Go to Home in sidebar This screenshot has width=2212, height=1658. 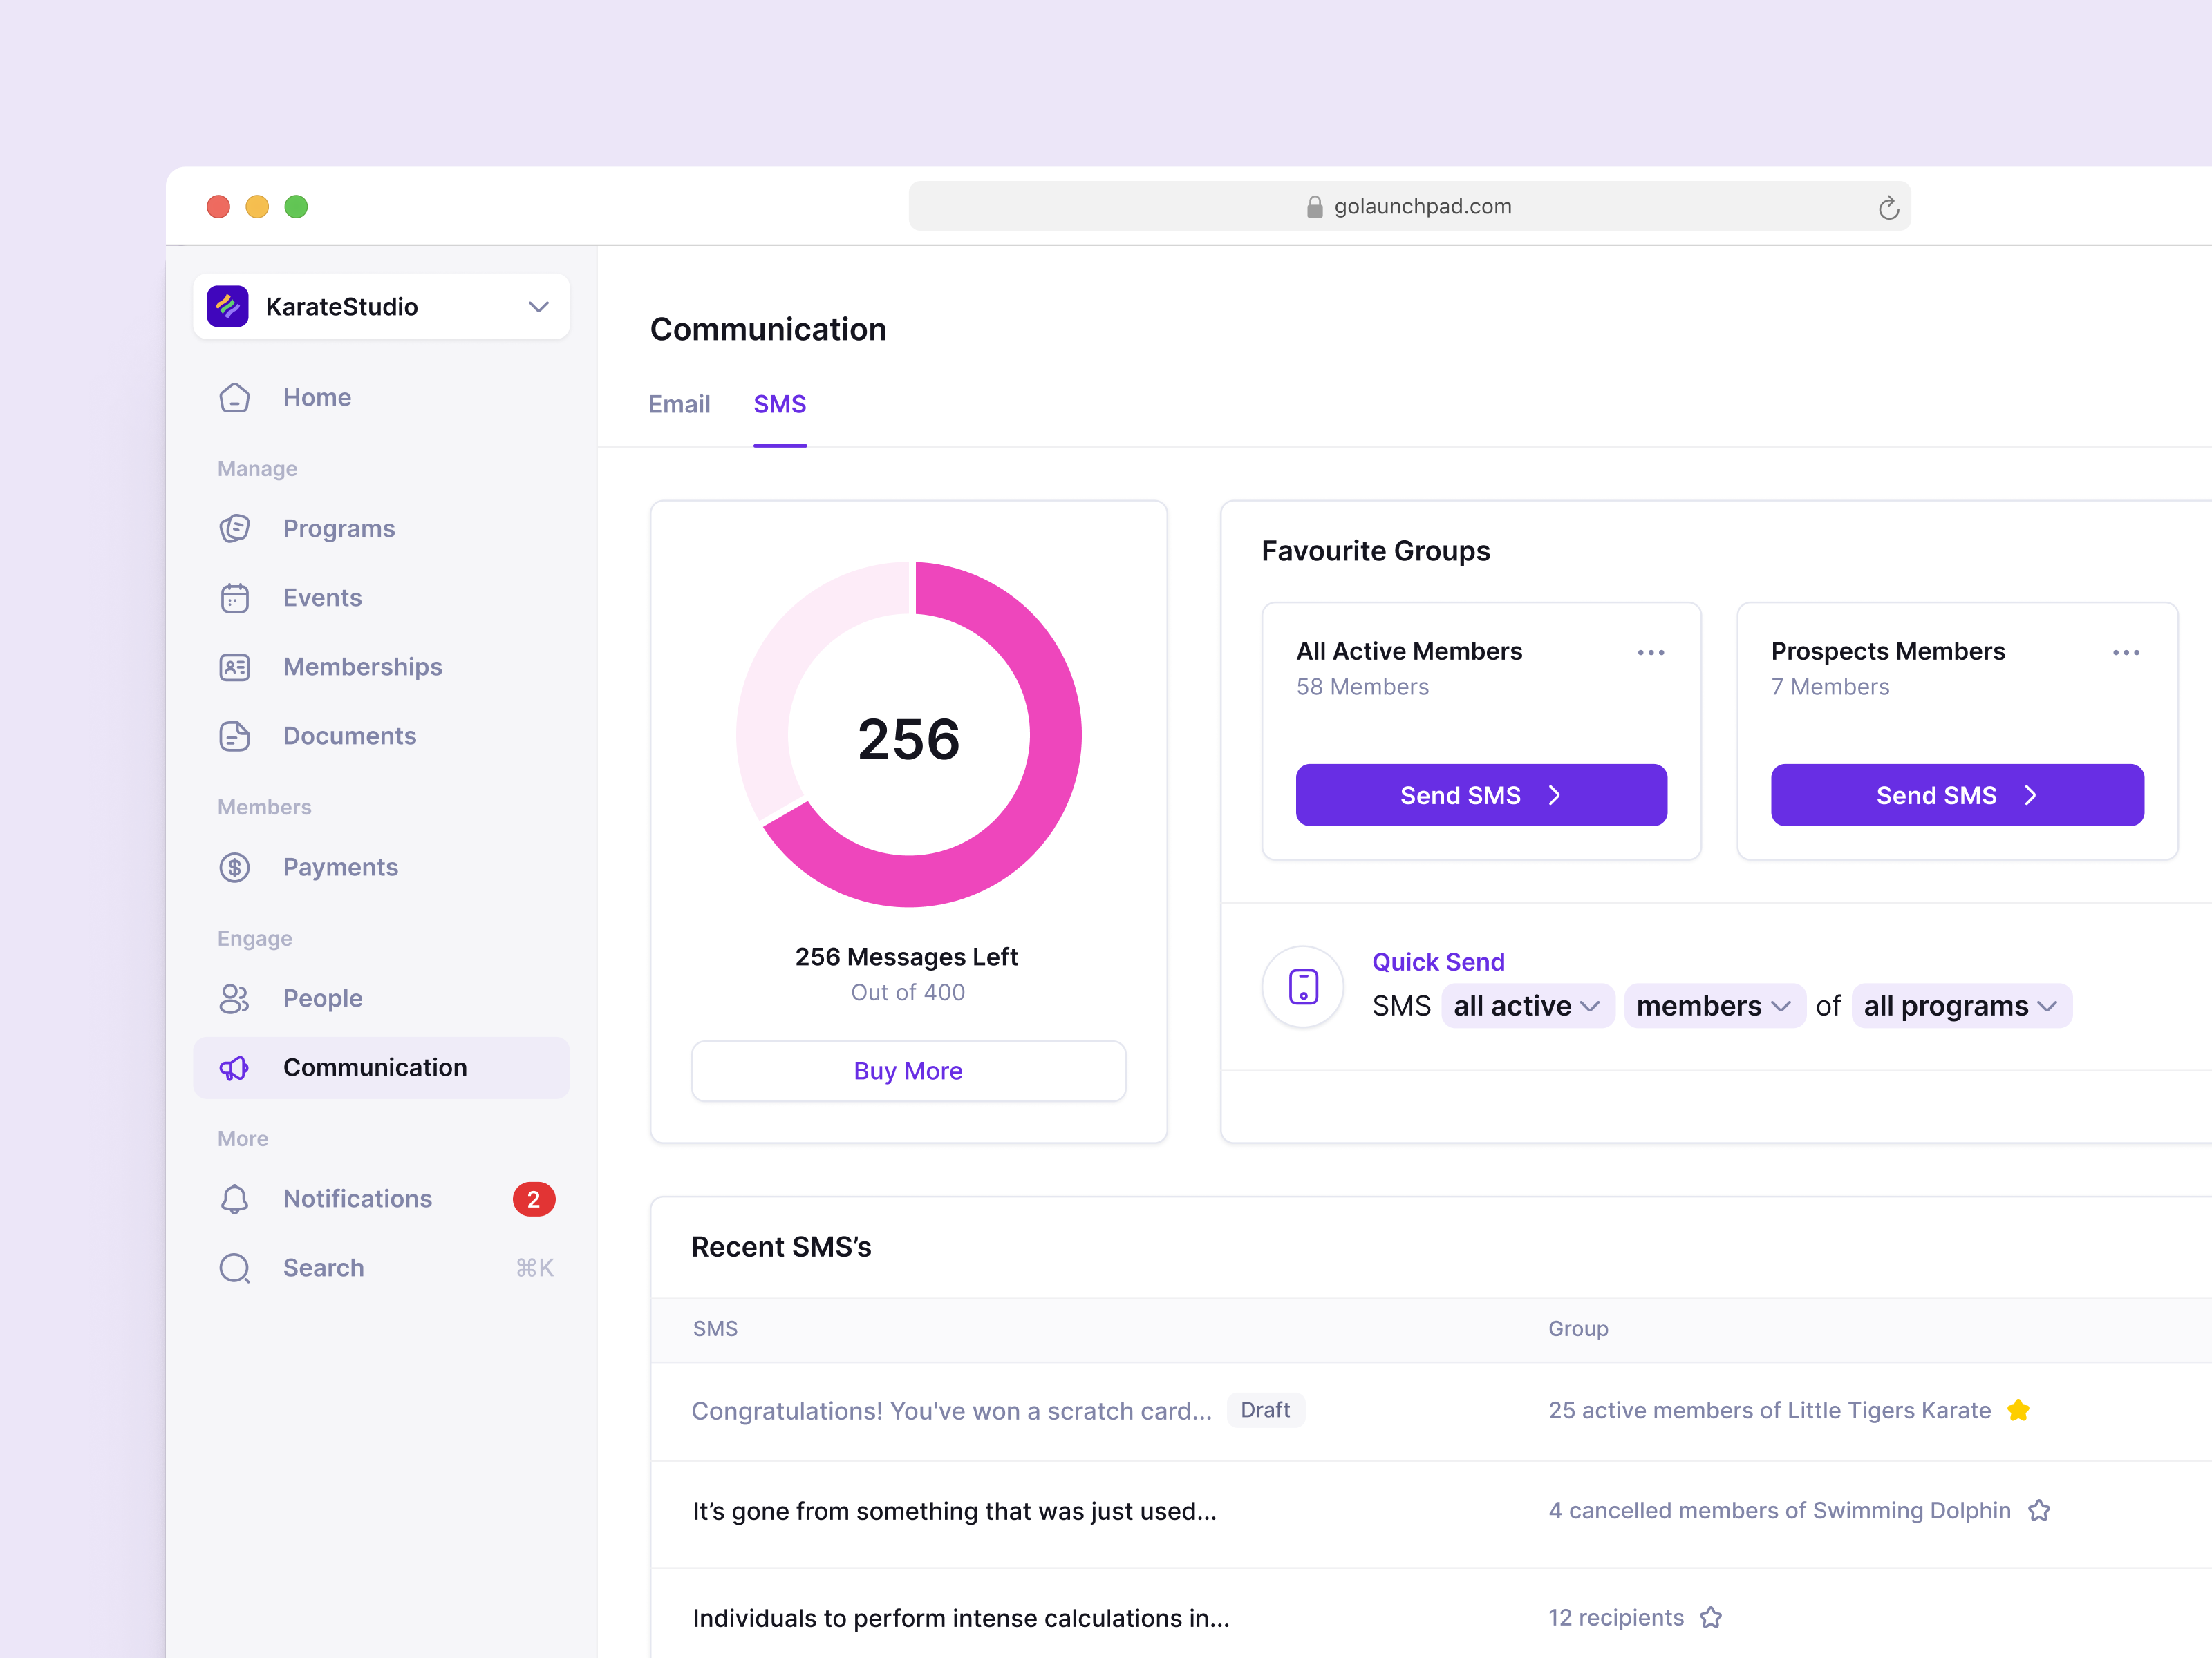click(381, 398)
